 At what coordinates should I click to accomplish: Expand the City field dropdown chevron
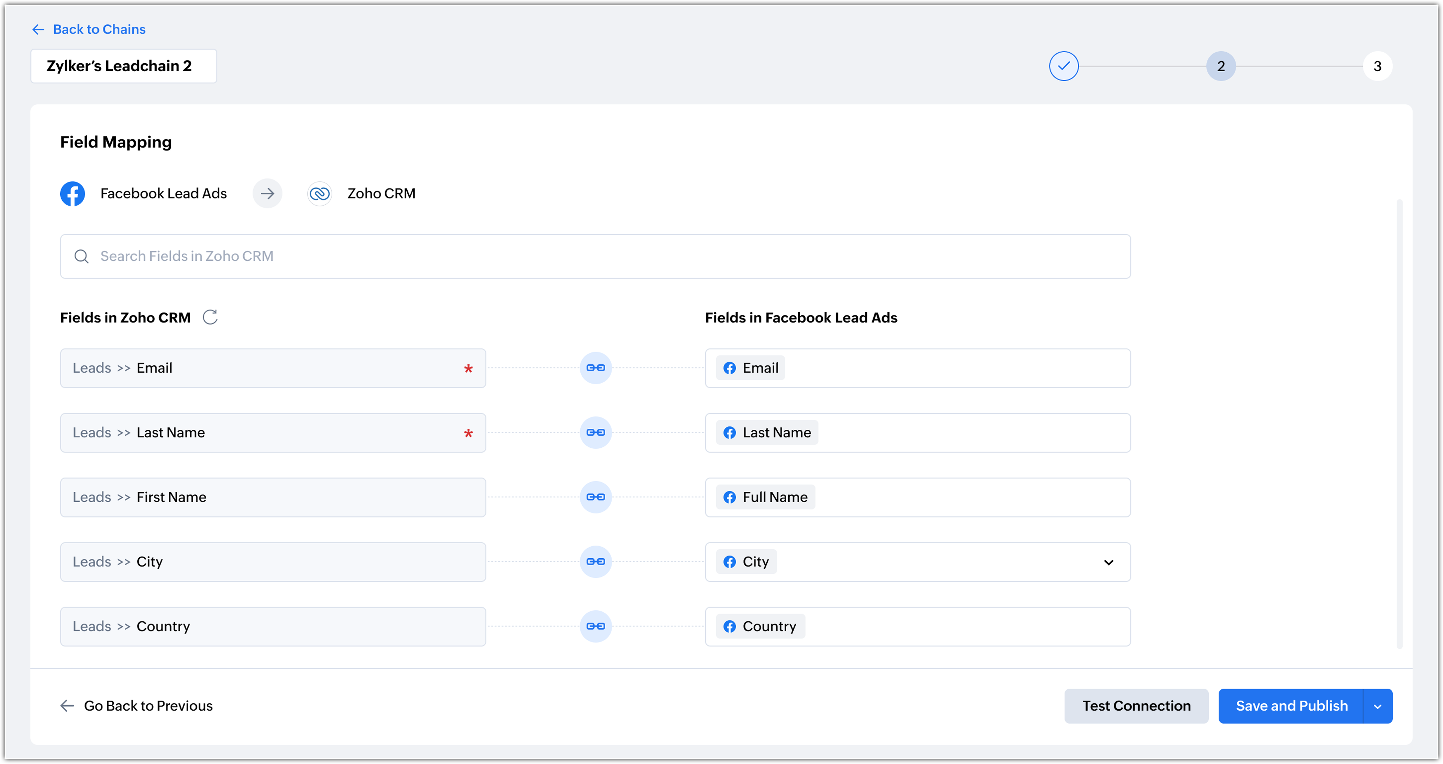(1108, 562)
